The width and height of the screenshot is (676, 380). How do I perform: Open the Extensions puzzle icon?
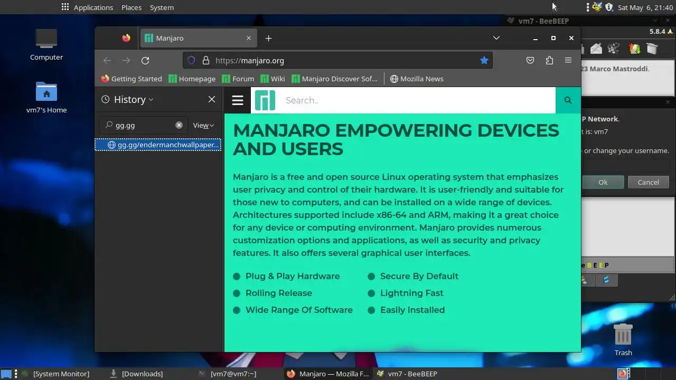(549, 60)
